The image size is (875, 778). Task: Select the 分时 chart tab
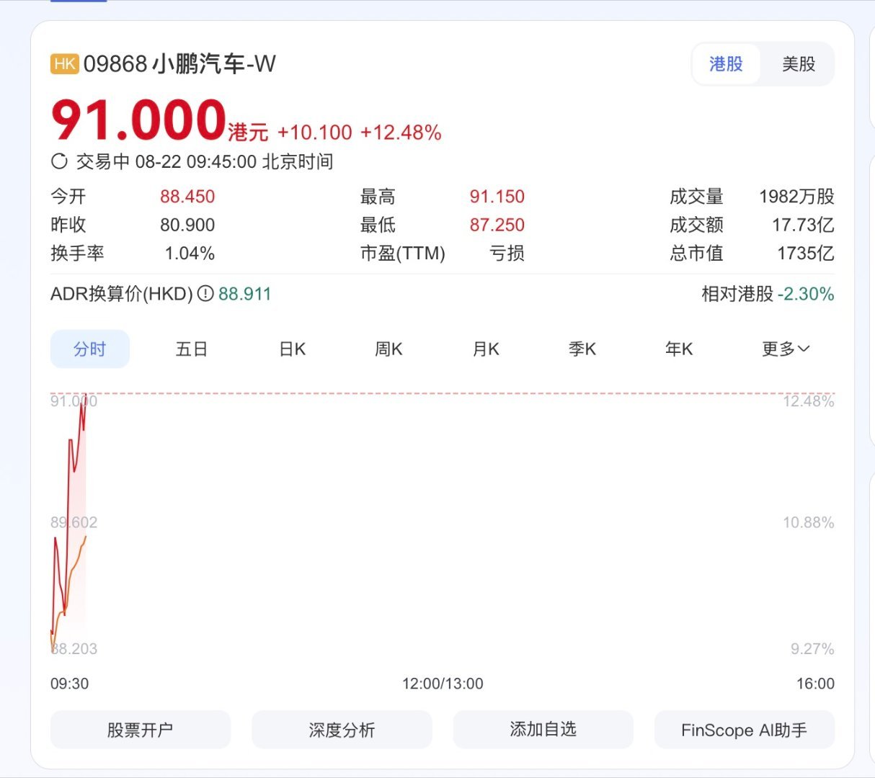pos(90,349)
